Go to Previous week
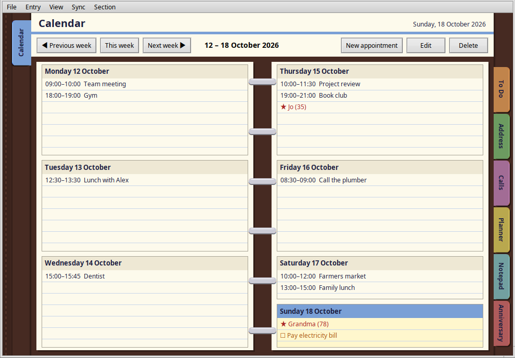 pyautogui.click(x=67, y=45)
